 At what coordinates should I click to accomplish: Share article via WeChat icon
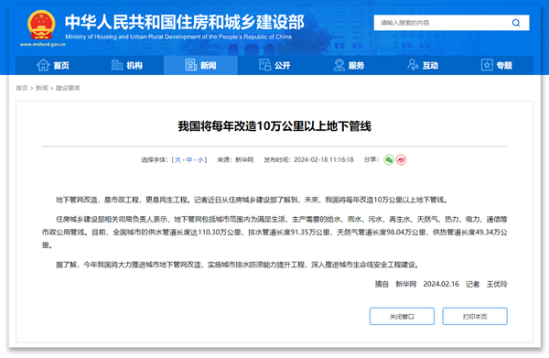tap(389, 159)
